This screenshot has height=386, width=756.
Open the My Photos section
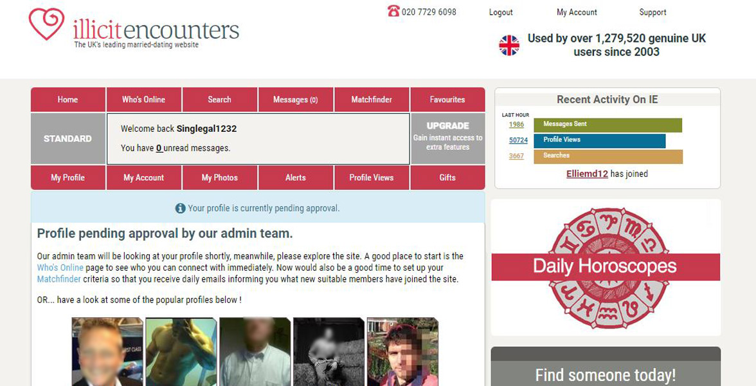click(219, 178)
